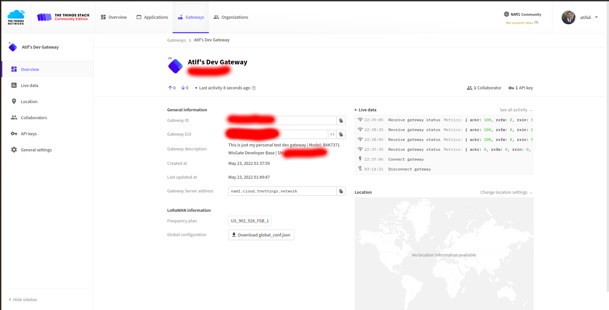Open the Organizations tab
The width and height of the screenshot is (609, 310).
coord(231,17)
